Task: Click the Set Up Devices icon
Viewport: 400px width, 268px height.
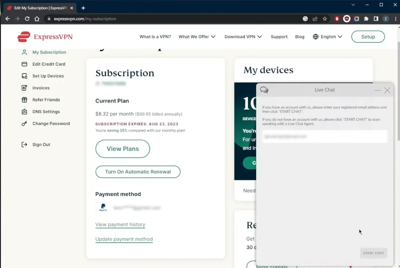Action: coord(24,76)
